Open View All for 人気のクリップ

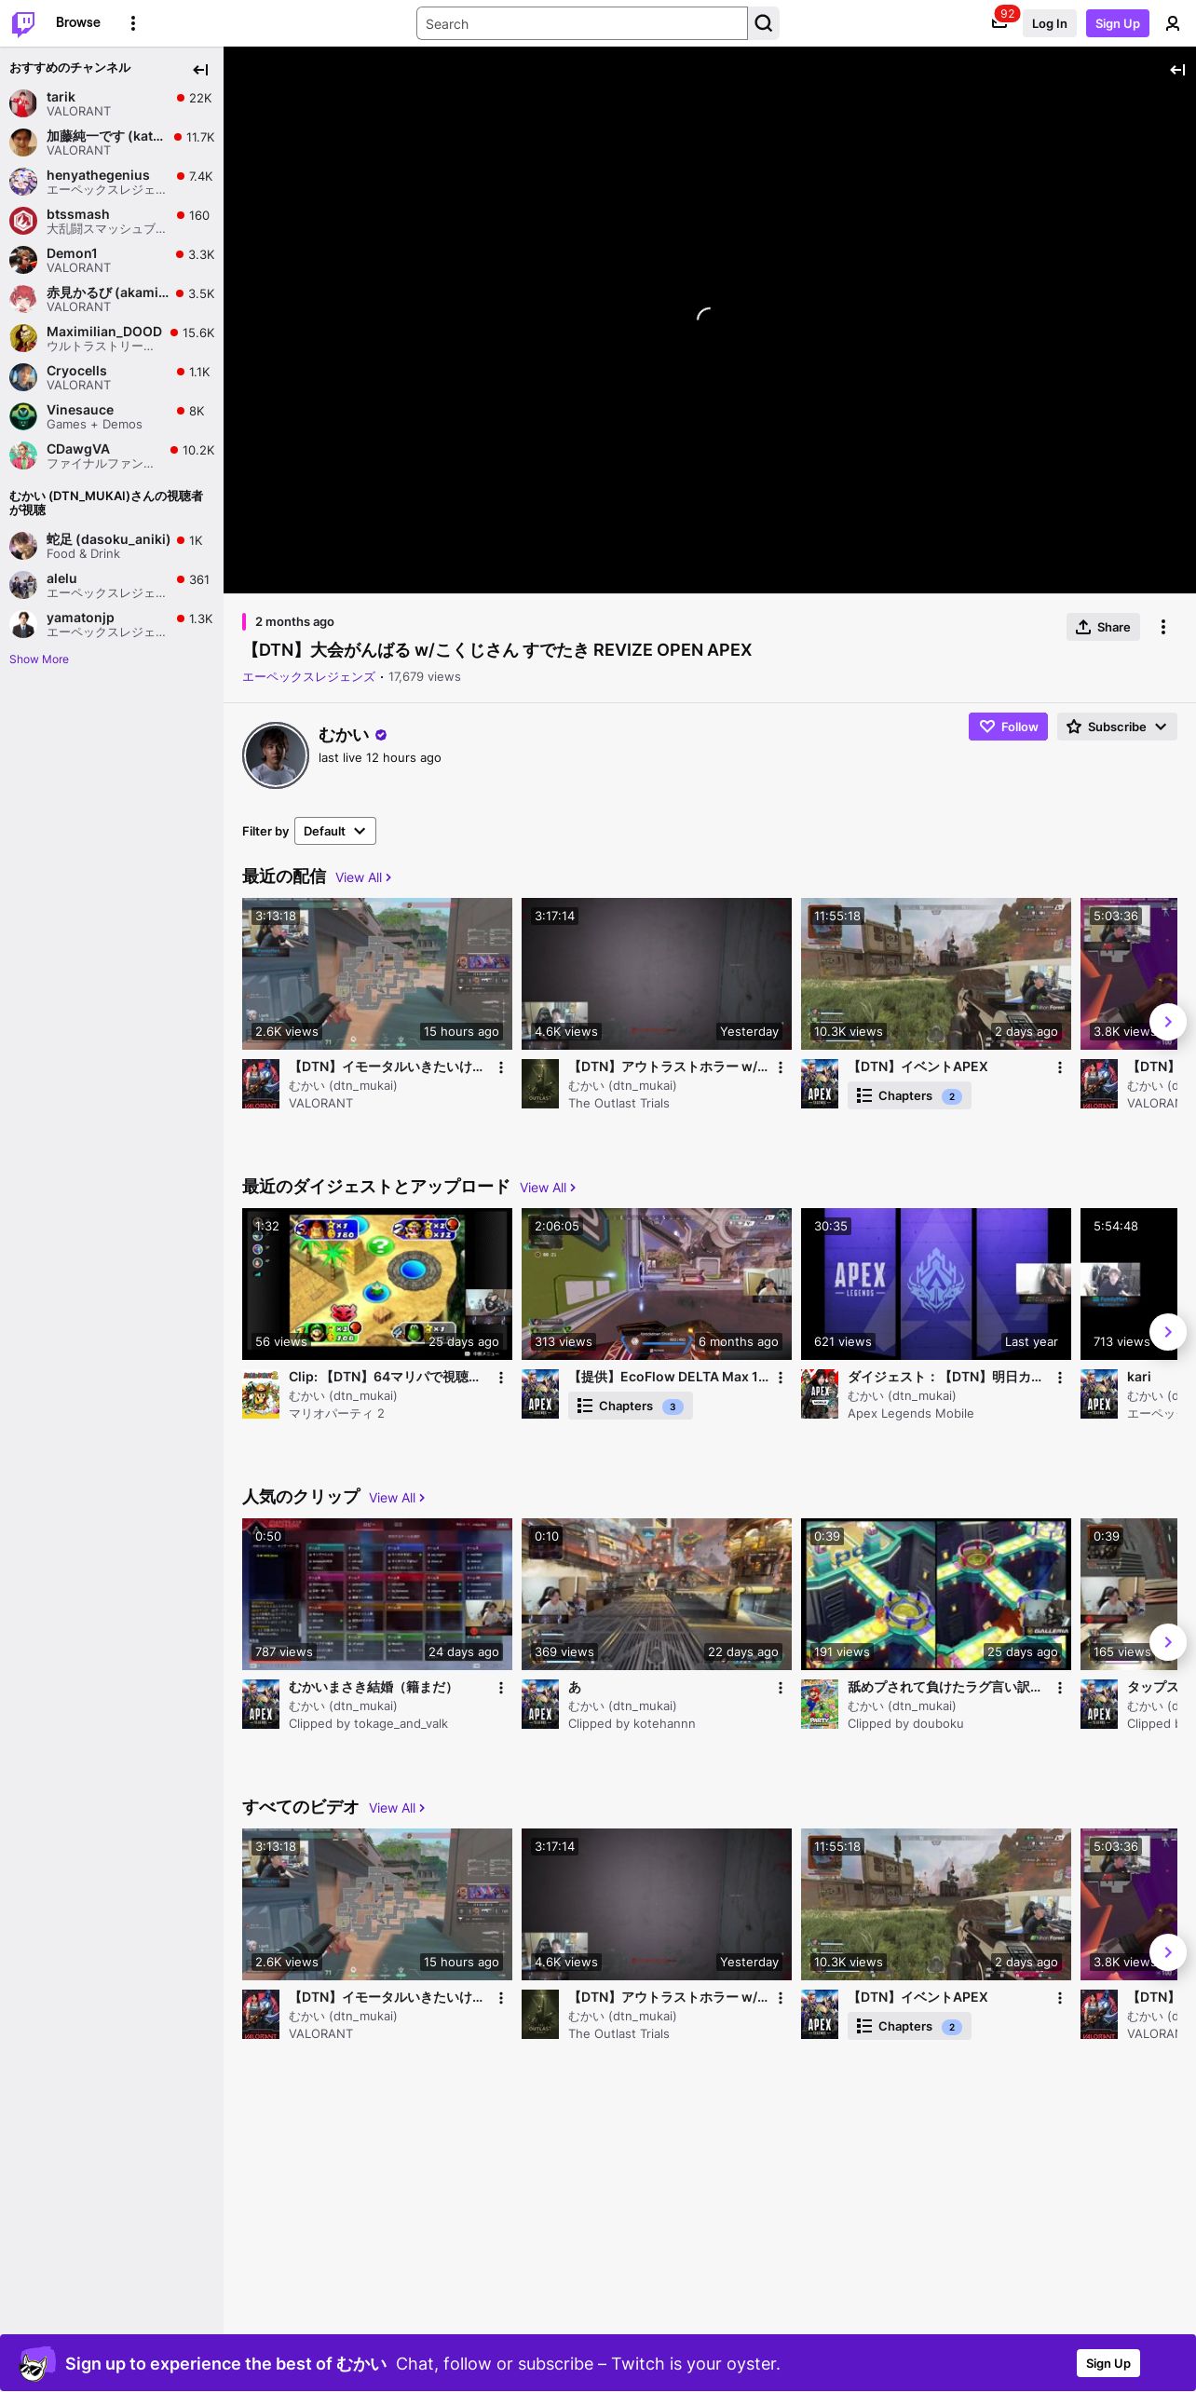[x=397, y=1498]
